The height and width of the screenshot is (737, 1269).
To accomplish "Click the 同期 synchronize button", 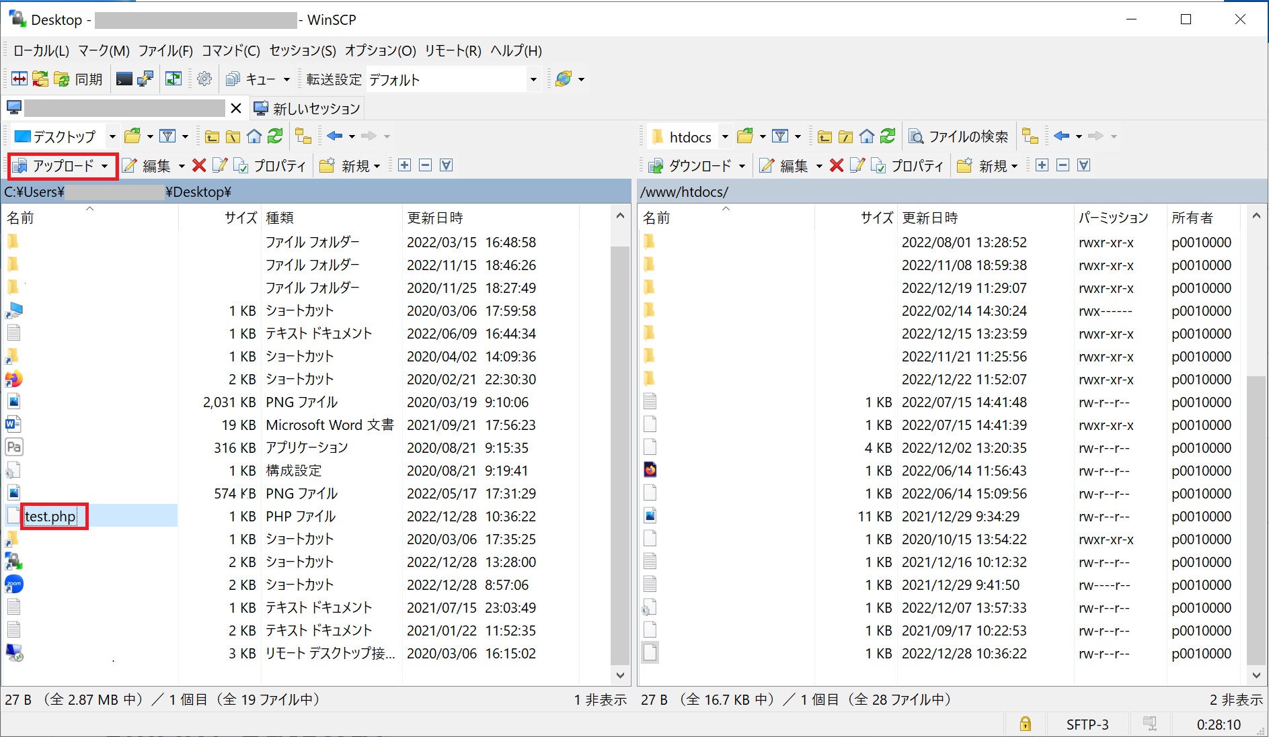I will pyautogui.click(x=79, y=79).
